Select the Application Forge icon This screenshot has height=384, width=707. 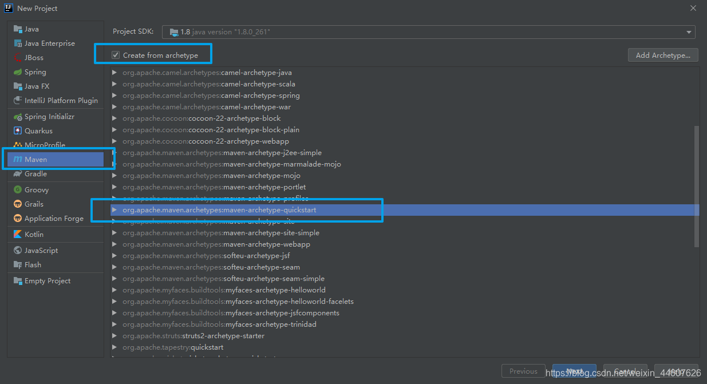click(18, 219)
